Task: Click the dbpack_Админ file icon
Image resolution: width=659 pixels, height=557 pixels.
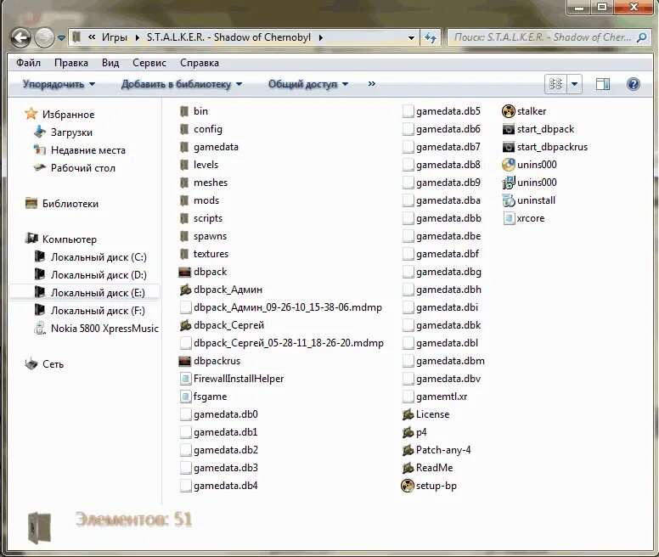Action: (185, 290)
